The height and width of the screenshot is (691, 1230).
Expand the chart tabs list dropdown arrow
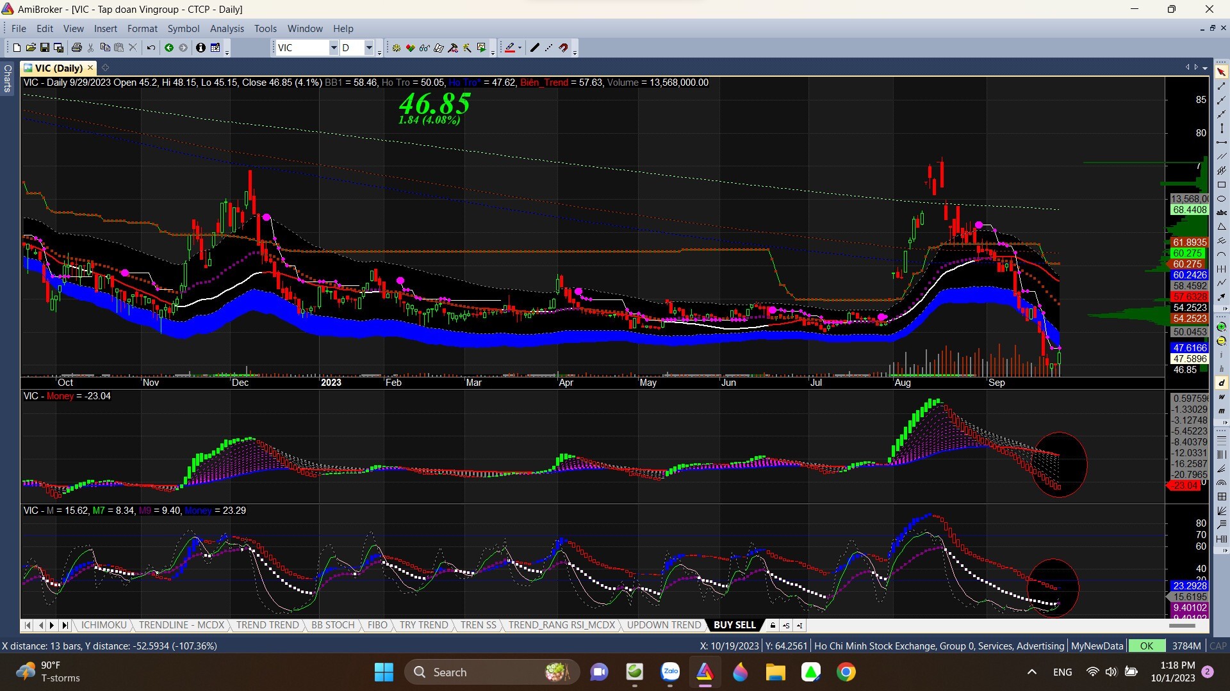pos(1205,68)
